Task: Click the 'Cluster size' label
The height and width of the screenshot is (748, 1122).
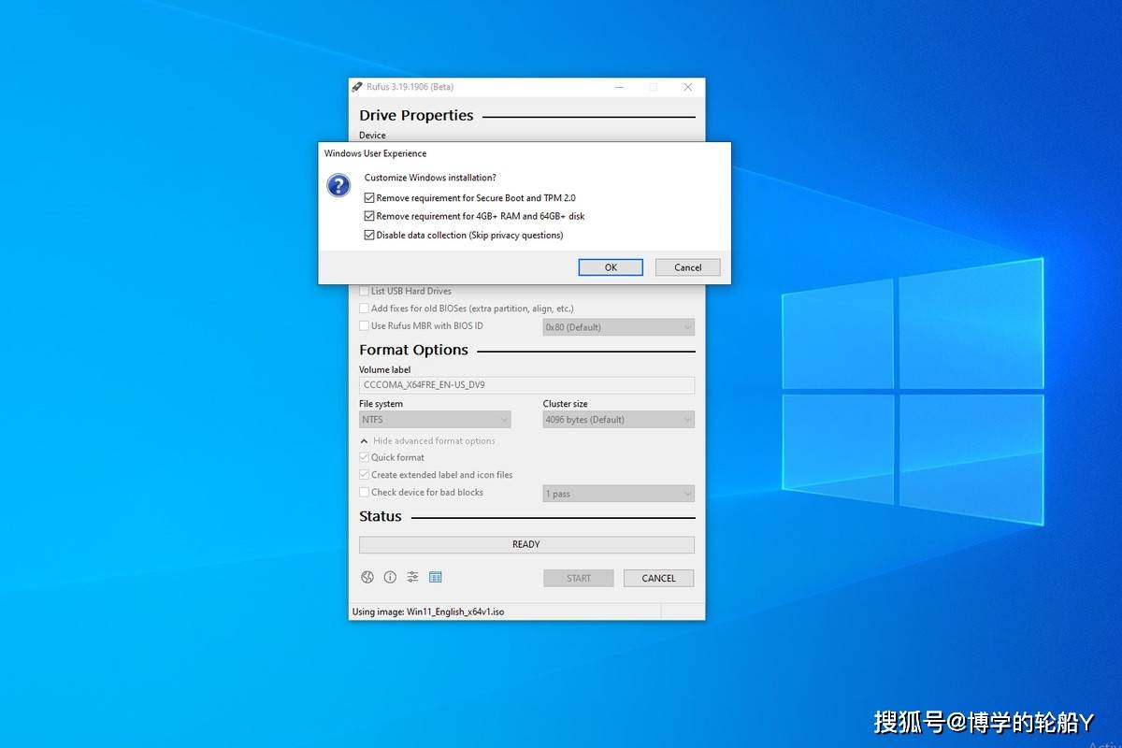Action: point(566,404)
